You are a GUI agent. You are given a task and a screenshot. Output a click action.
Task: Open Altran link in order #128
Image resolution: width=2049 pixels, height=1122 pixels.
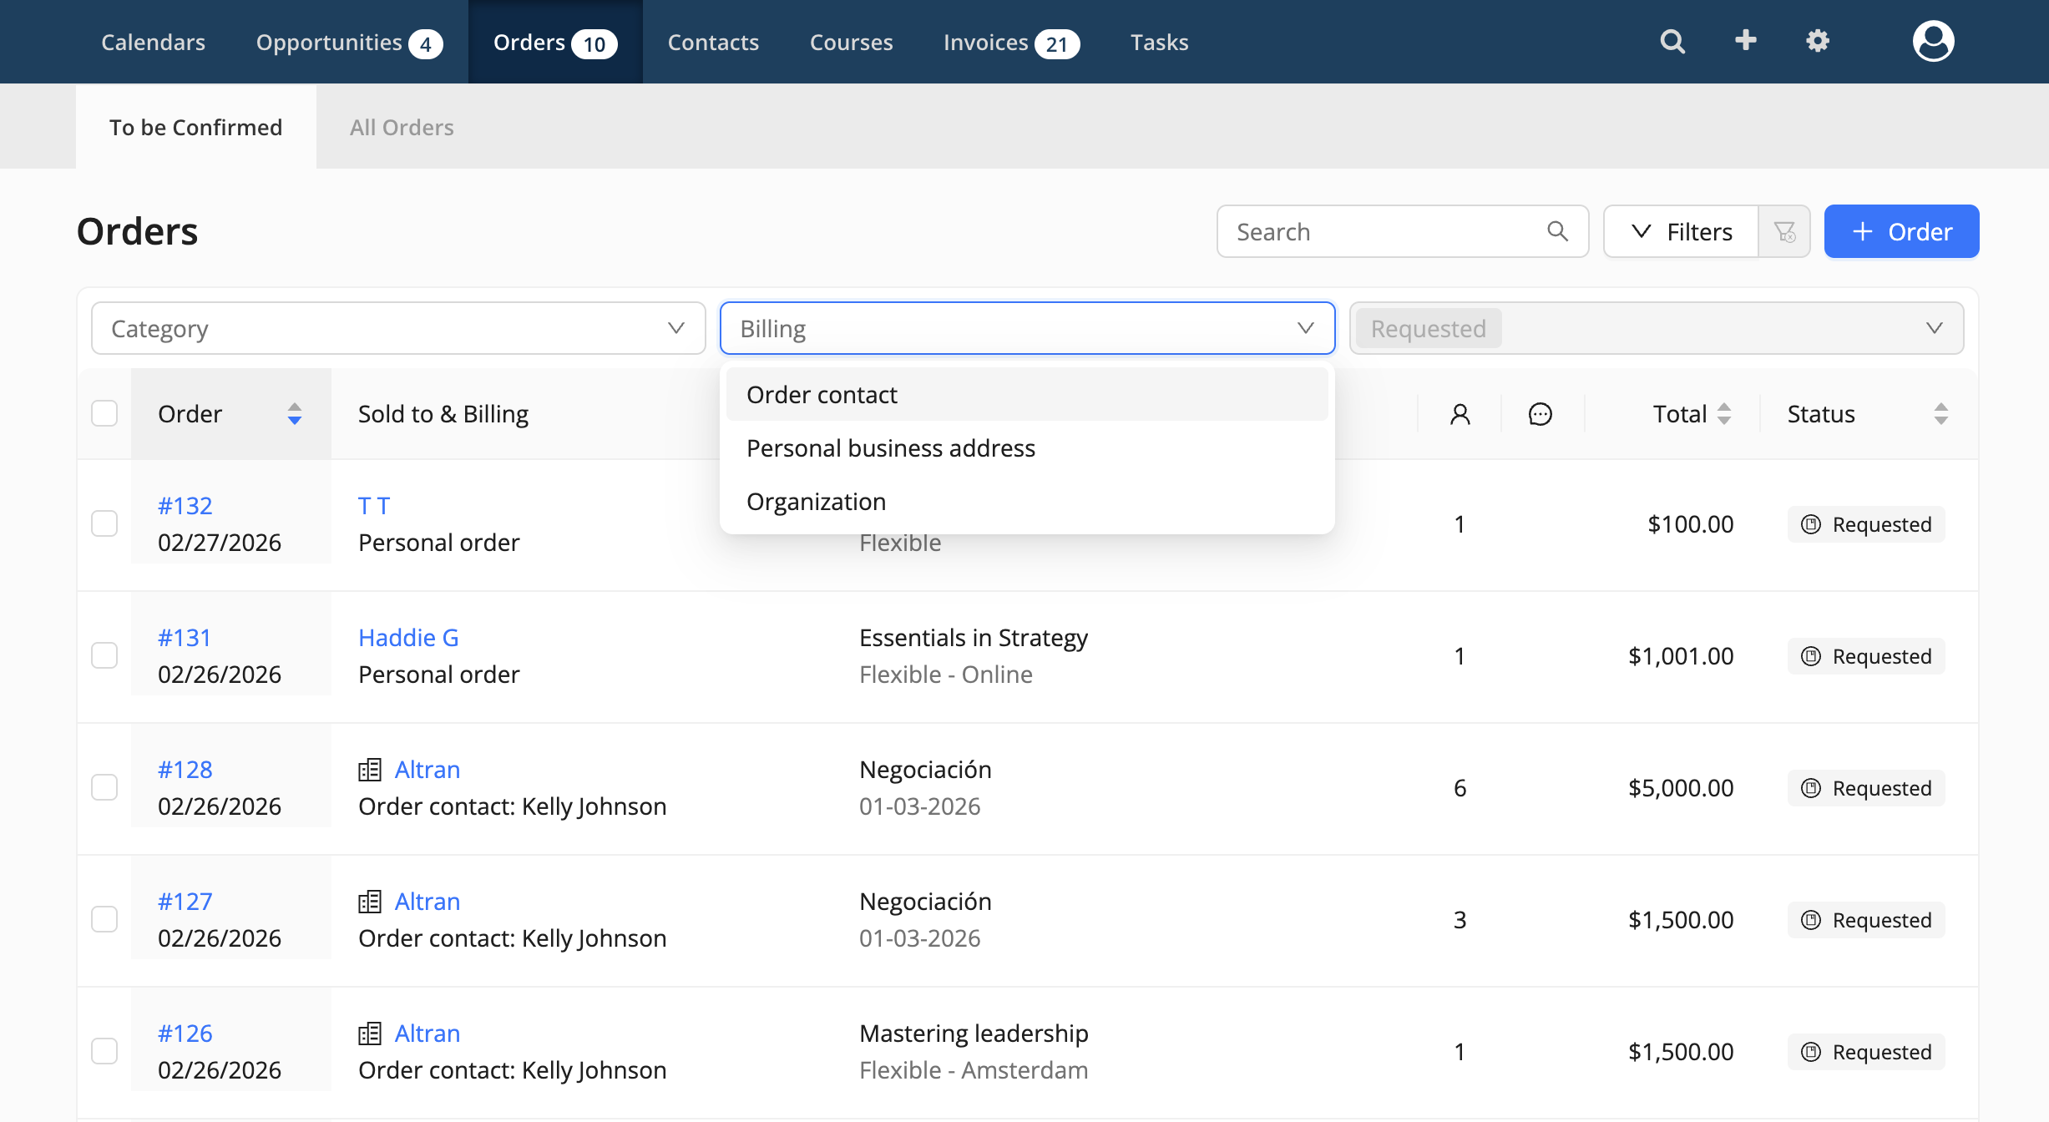tap(428, 770)
